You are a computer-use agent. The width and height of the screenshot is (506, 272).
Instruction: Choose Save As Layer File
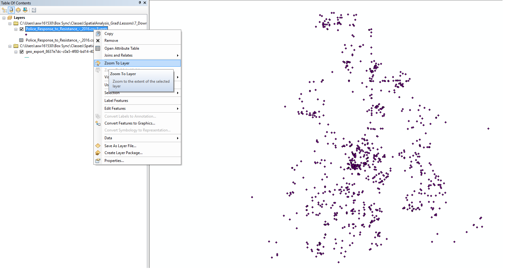point(138,146)
